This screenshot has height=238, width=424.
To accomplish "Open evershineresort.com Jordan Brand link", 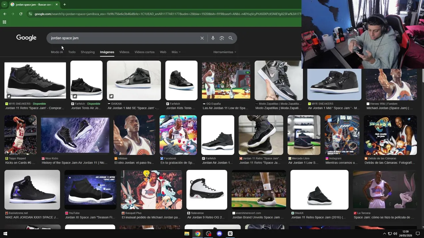I will click(x=258, y=217).
